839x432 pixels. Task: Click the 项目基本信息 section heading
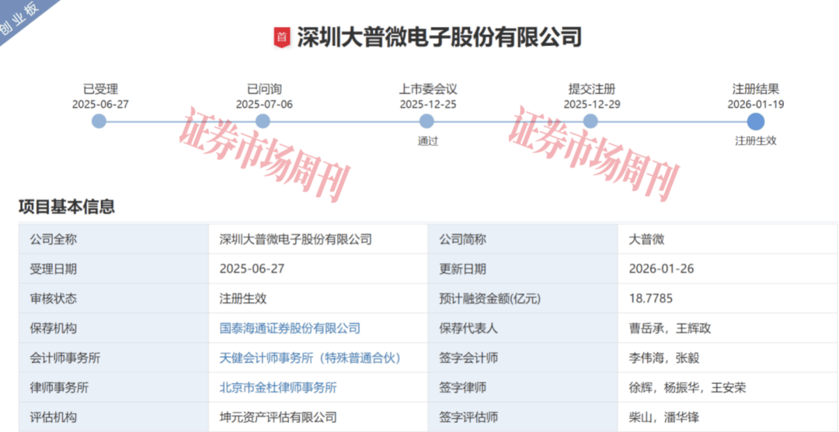click(x=66, y=206)
